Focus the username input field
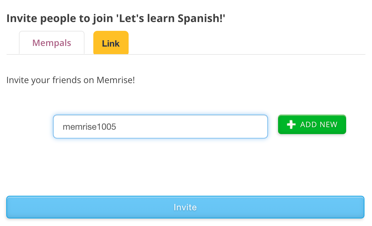Viewport: 372px width, 226px height. pos(160,127)
